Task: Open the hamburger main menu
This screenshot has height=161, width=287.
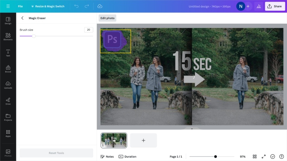Action: tap(8, 7)
